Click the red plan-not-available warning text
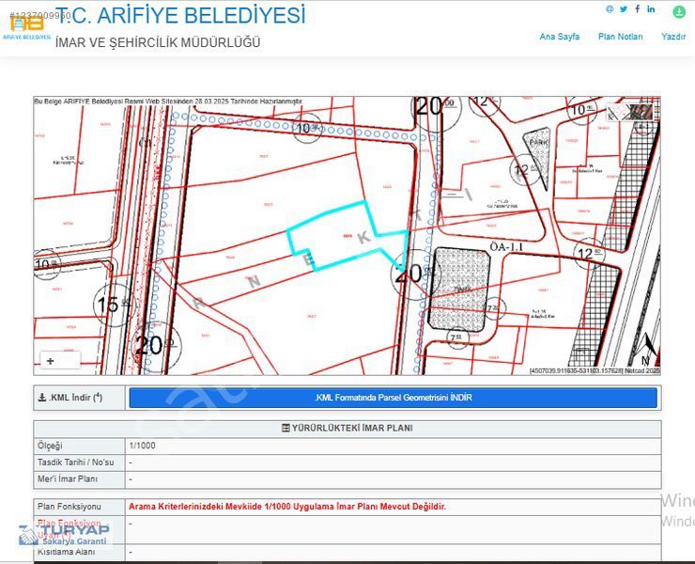Screen dimensions: 695x564 (287, 506)
